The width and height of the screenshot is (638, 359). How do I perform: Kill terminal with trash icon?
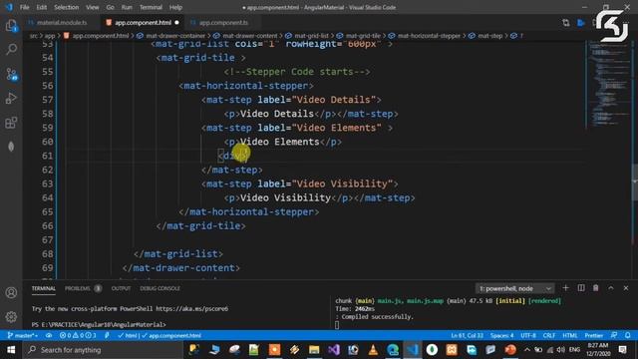pyautogui.click(x=596, y=288)
